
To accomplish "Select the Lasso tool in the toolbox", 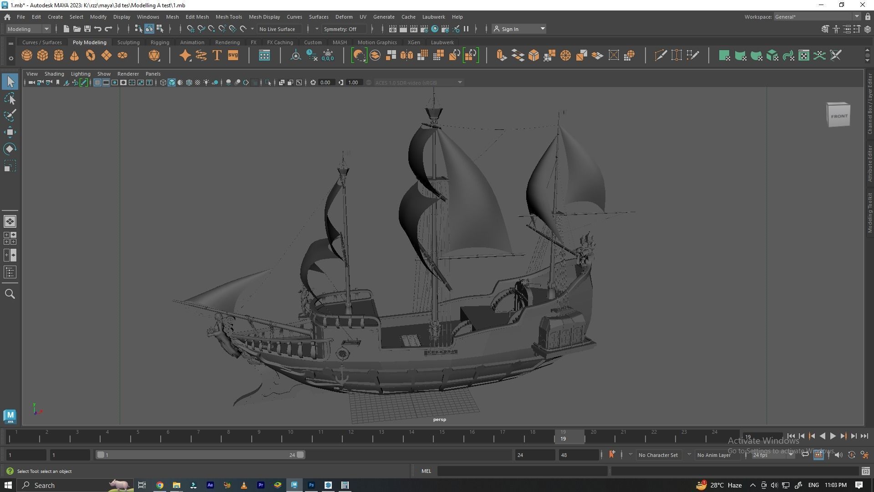I will pos(10,98).
